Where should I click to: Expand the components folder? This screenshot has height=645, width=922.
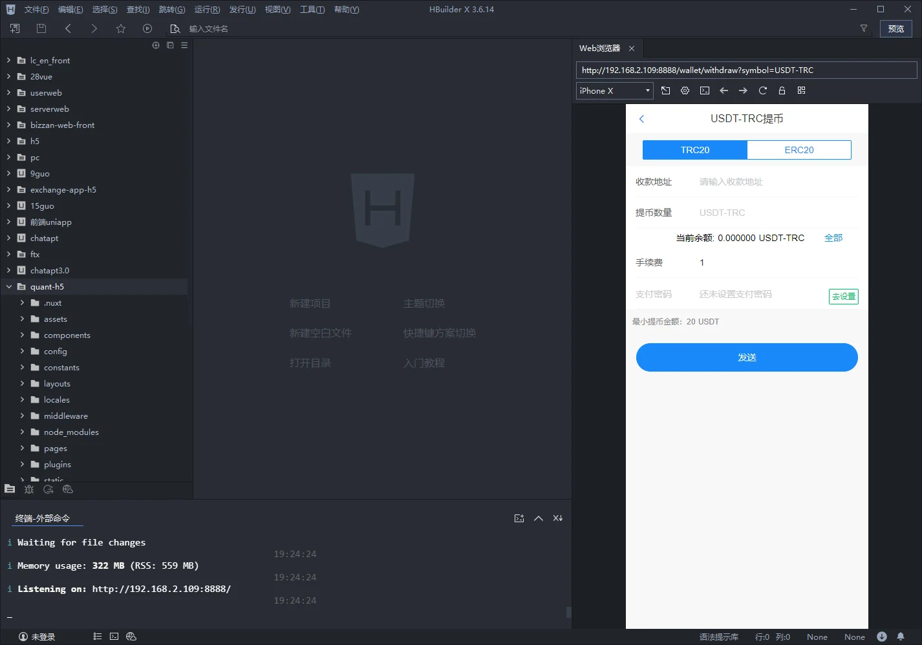[23, 335]
